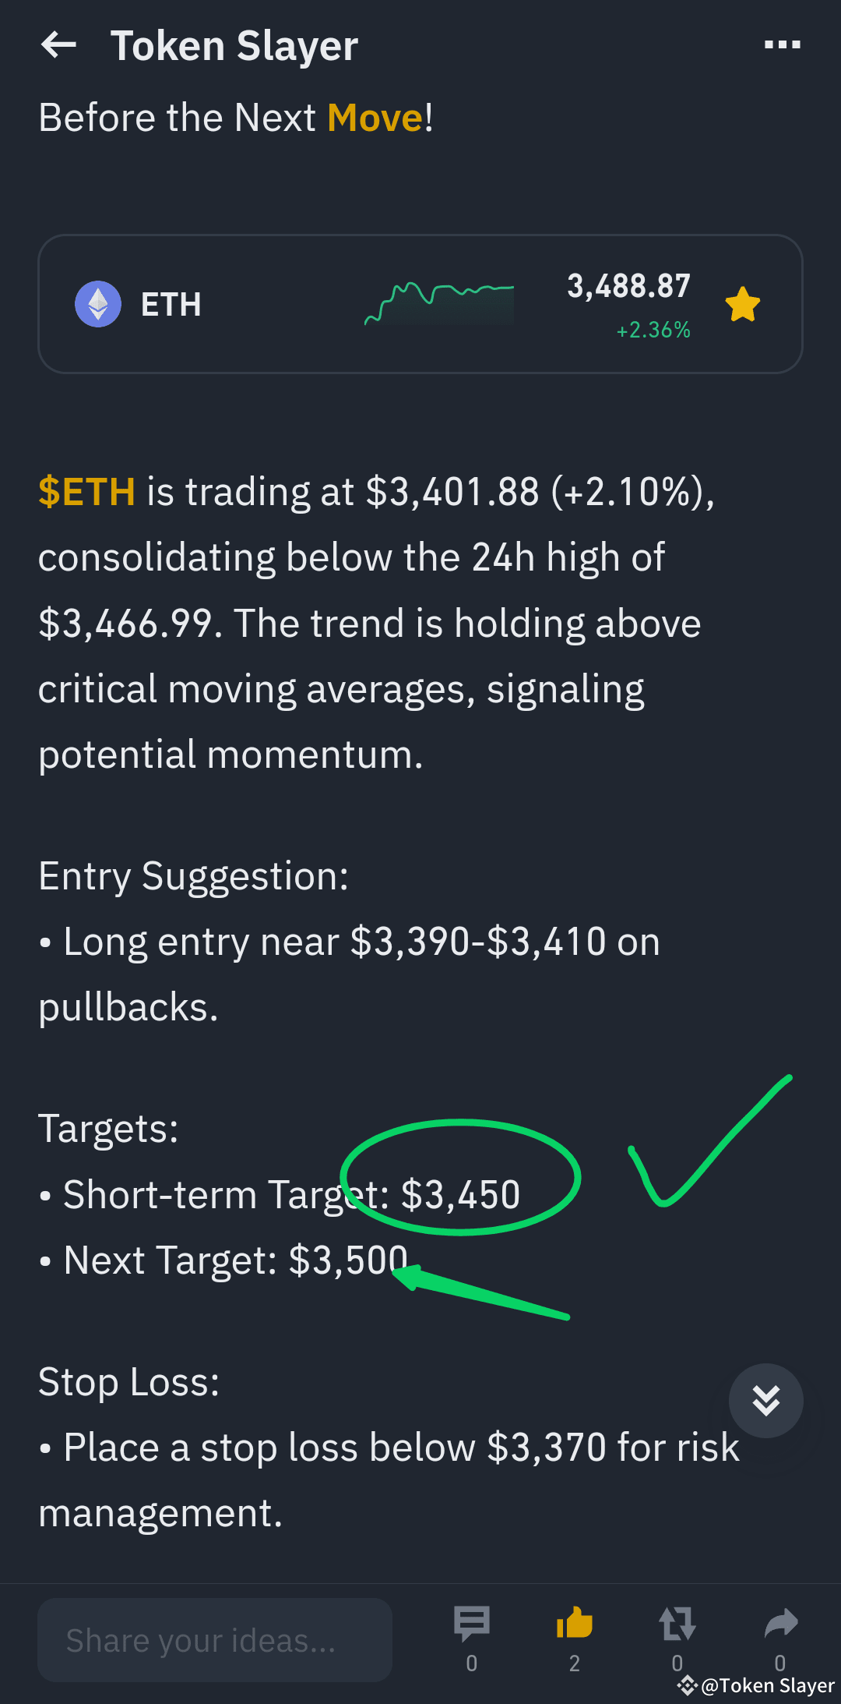Image resolution: width=841 pixels, height=1704 pixels.
Task: Expand the ETH price card
Action: click(x=420, y=304)
